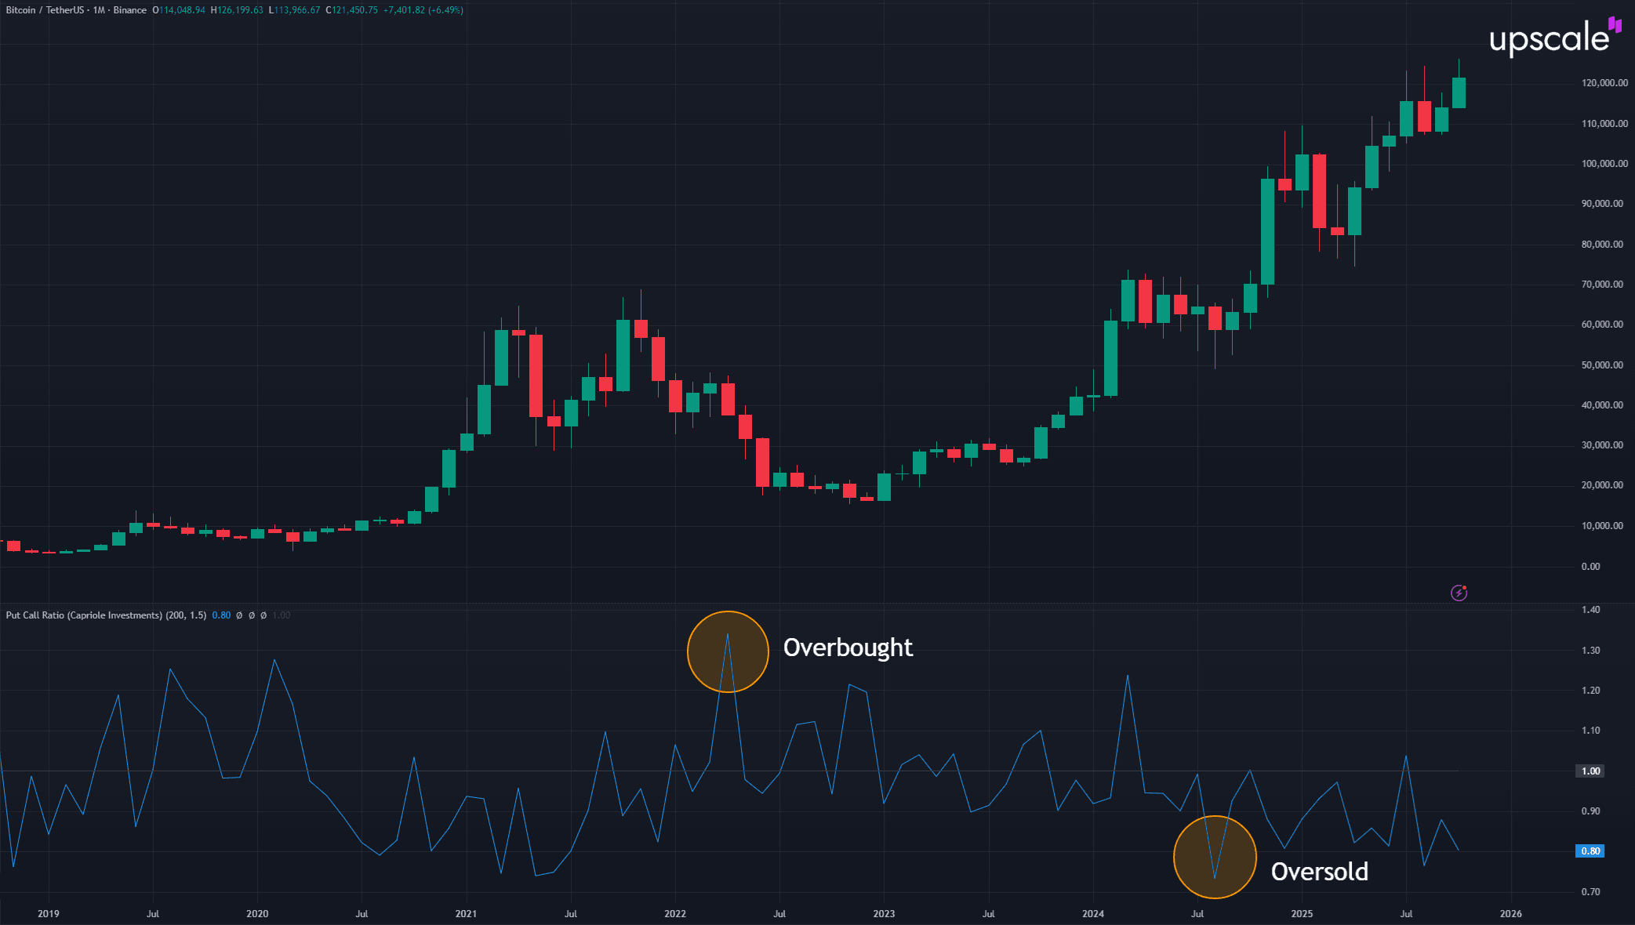Click the 1M interval label
The image size is (1635, 925).
[x=99, y=10]
